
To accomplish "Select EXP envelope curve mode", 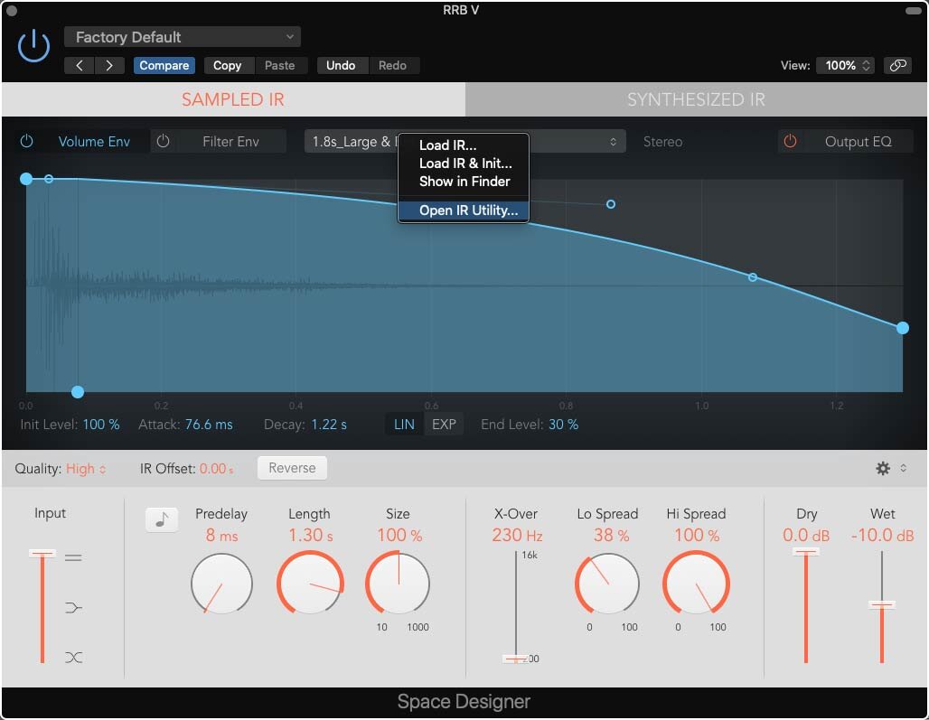I will [x=444, y=425].
